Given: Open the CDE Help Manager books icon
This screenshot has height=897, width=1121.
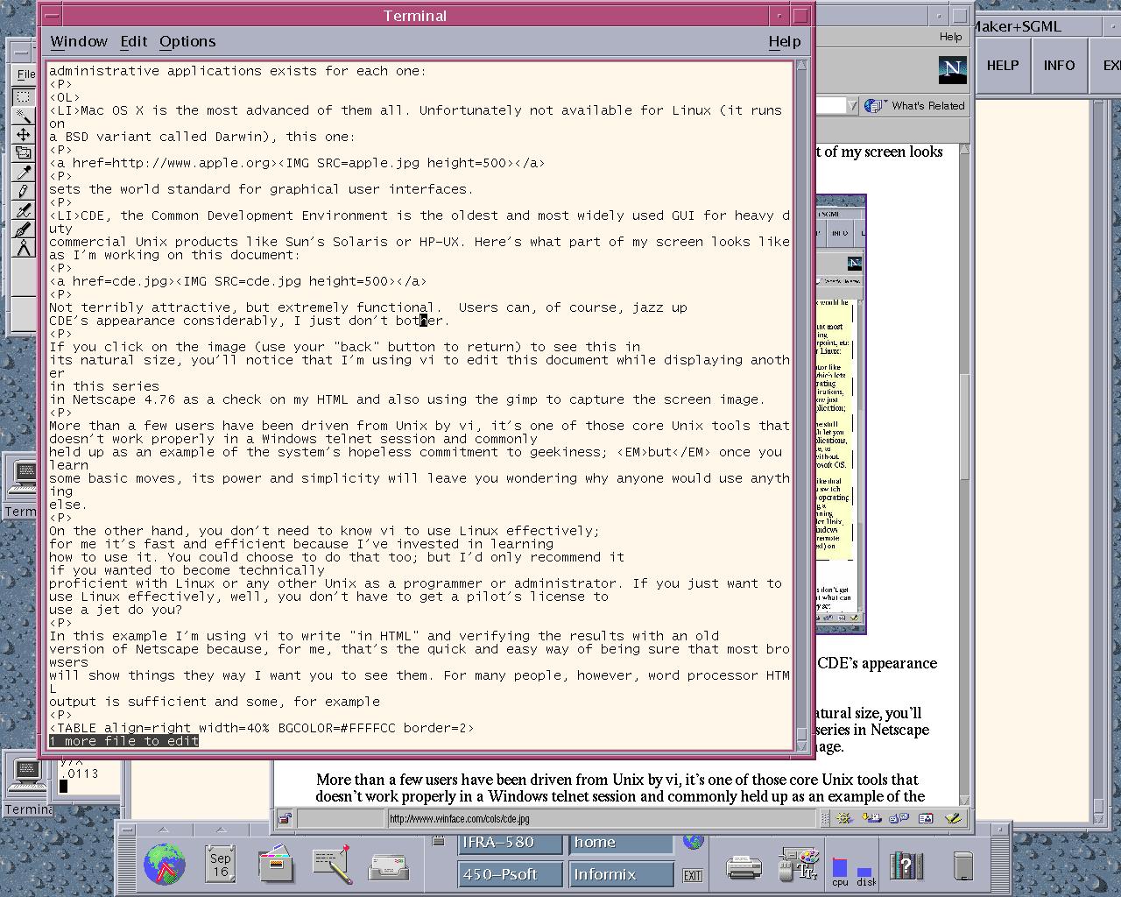Looking at the screenshot, I should click(907, 865).
